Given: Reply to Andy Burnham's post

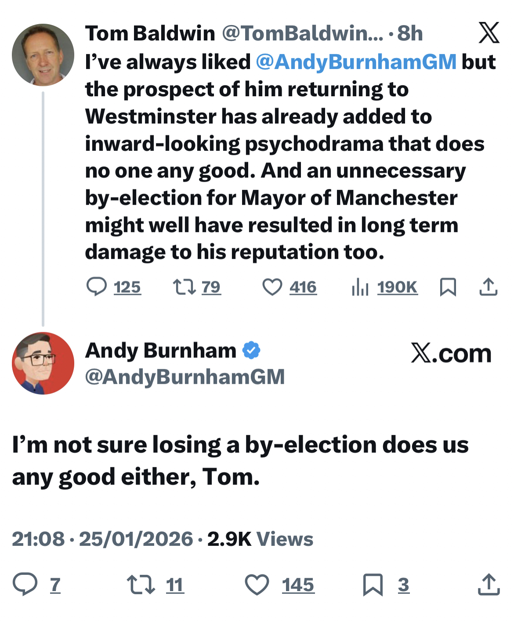Looking at the screenshot, I should 25,585.
